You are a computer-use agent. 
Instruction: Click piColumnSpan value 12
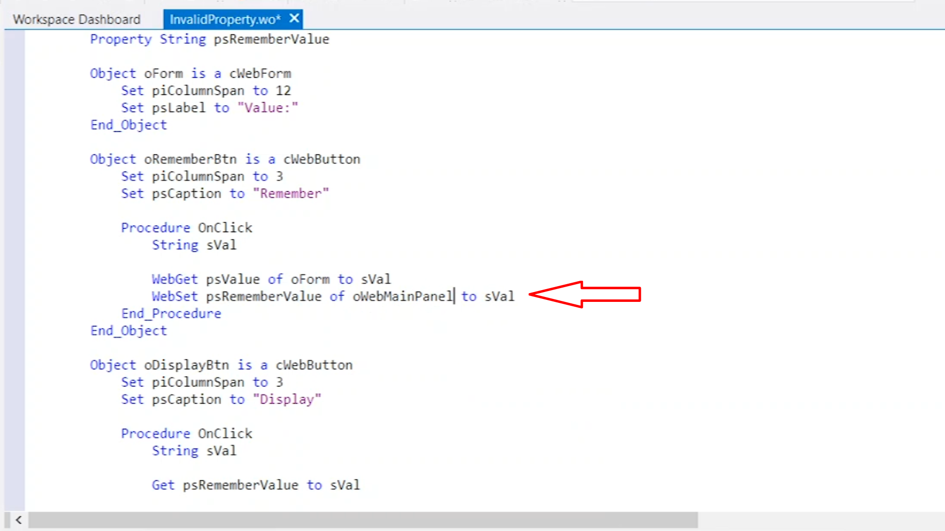(283, 91)
